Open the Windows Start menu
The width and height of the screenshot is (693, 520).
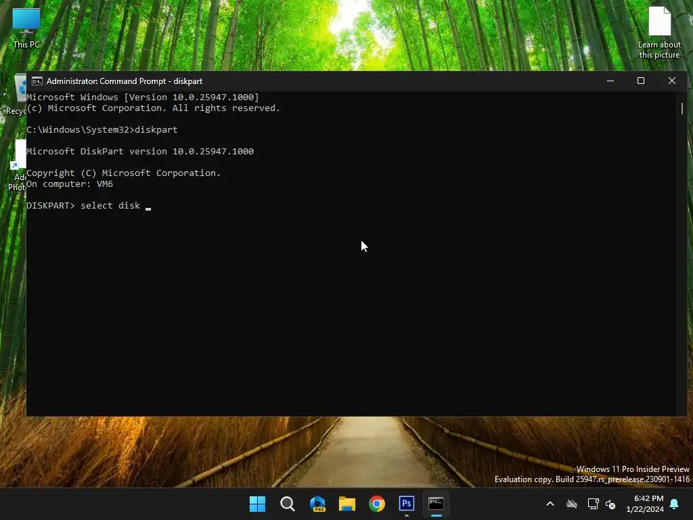click(257, 504)
